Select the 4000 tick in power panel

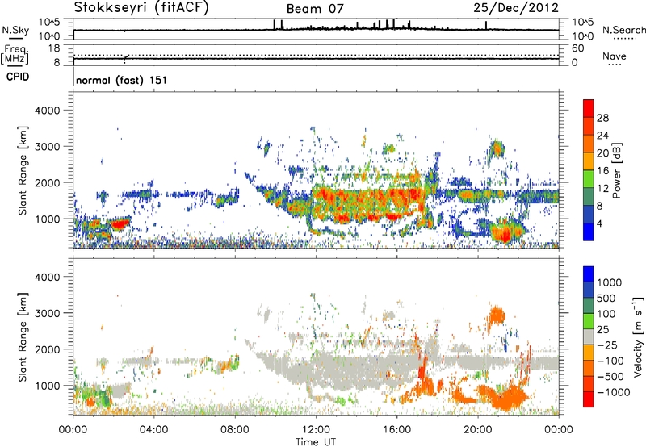(48, 111)
